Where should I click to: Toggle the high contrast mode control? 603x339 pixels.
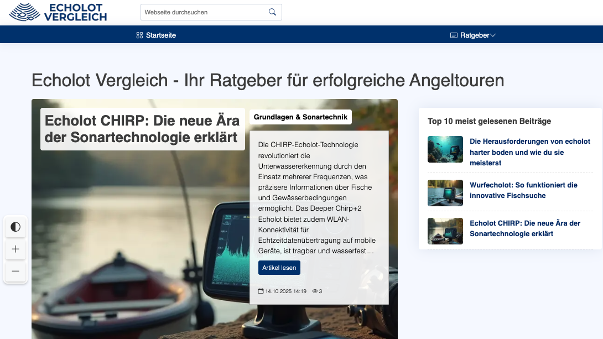pos(15,227)
